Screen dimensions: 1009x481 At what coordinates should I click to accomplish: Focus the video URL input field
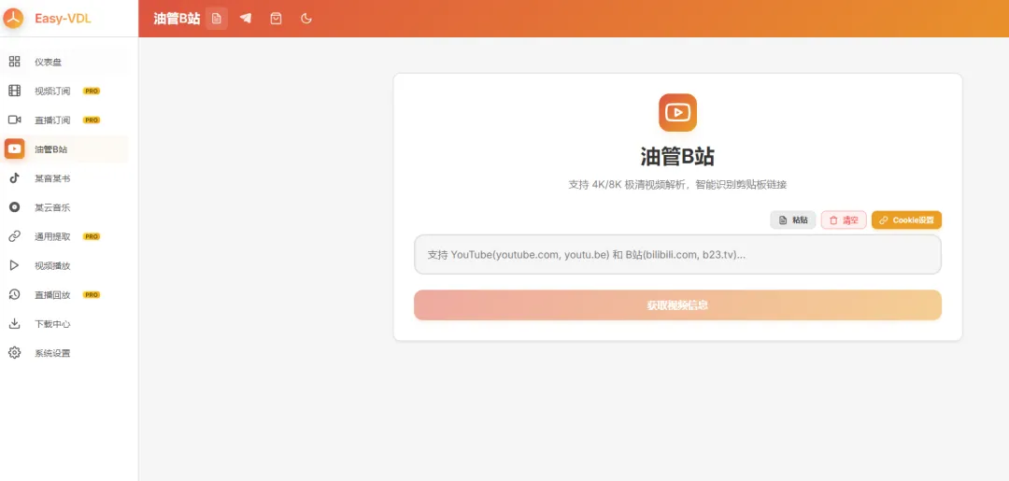click(677, 255)
